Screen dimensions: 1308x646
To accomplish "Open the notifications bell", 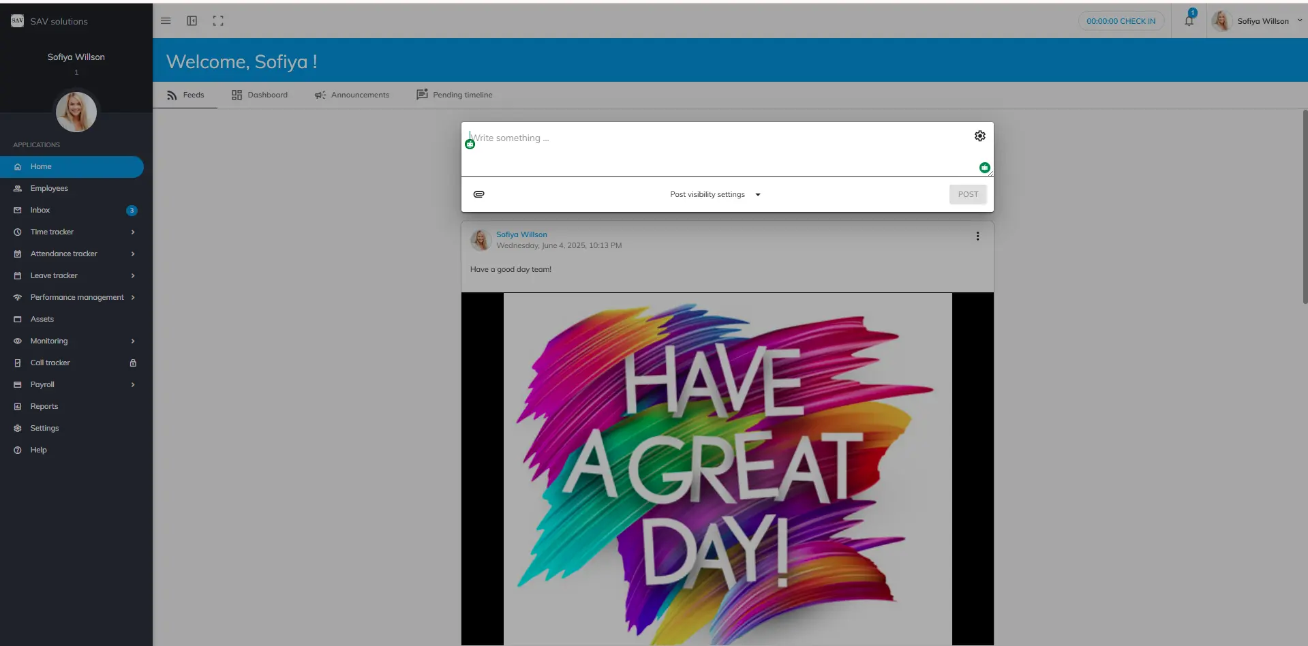I will (x=1189, y=21).
